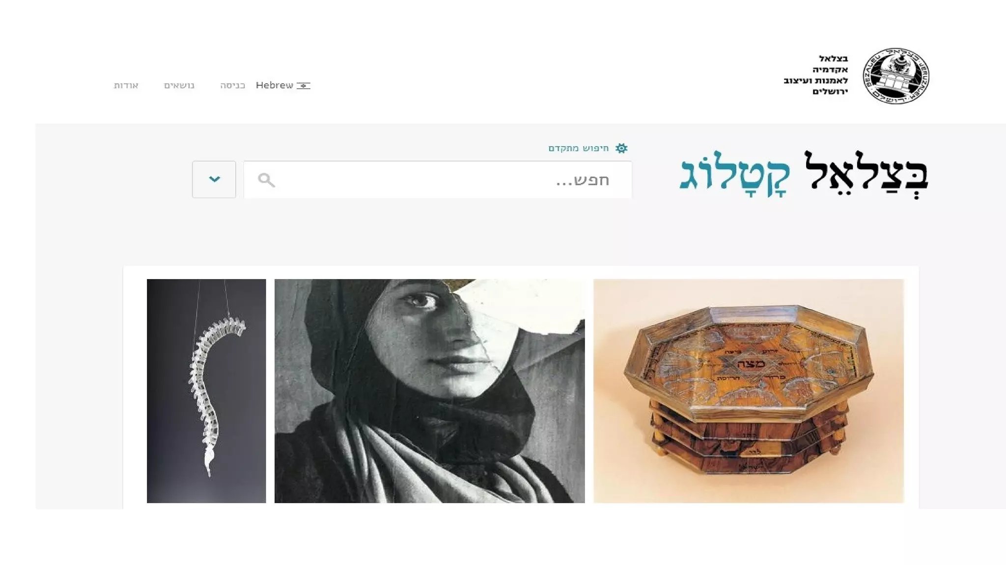Click the Israeli flag language icon
Viewport: 1006px width, 565px height.
point(304,86)
